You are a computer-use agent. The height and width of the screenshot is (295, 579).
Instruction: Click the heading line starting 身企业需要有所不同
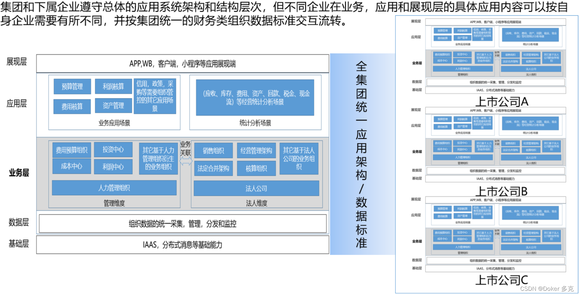click(x=173, y=21)
